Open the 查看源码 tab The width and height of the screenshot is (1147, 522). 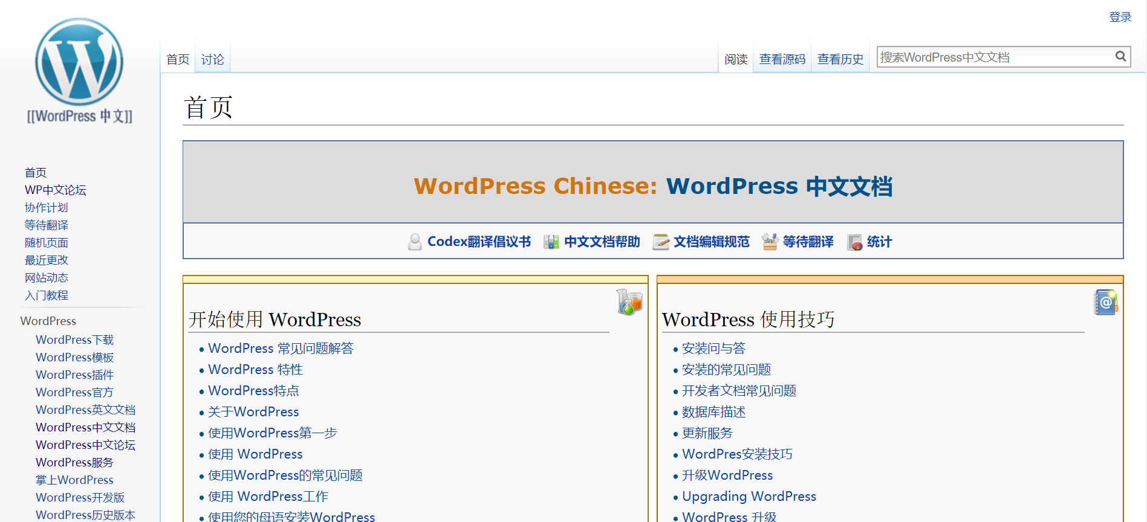coord(782,59)
